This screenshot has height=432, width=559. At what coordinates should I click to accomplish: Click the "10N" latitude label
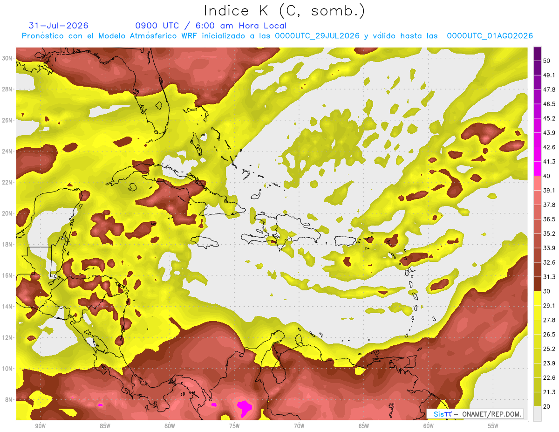(x=7, y=369)
